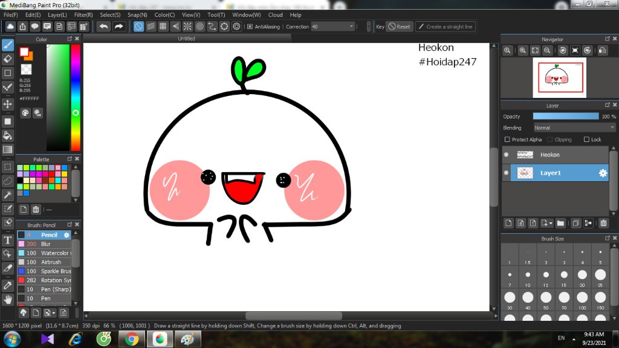
Task: Open the Layer menu
Action: click(57, 14)
